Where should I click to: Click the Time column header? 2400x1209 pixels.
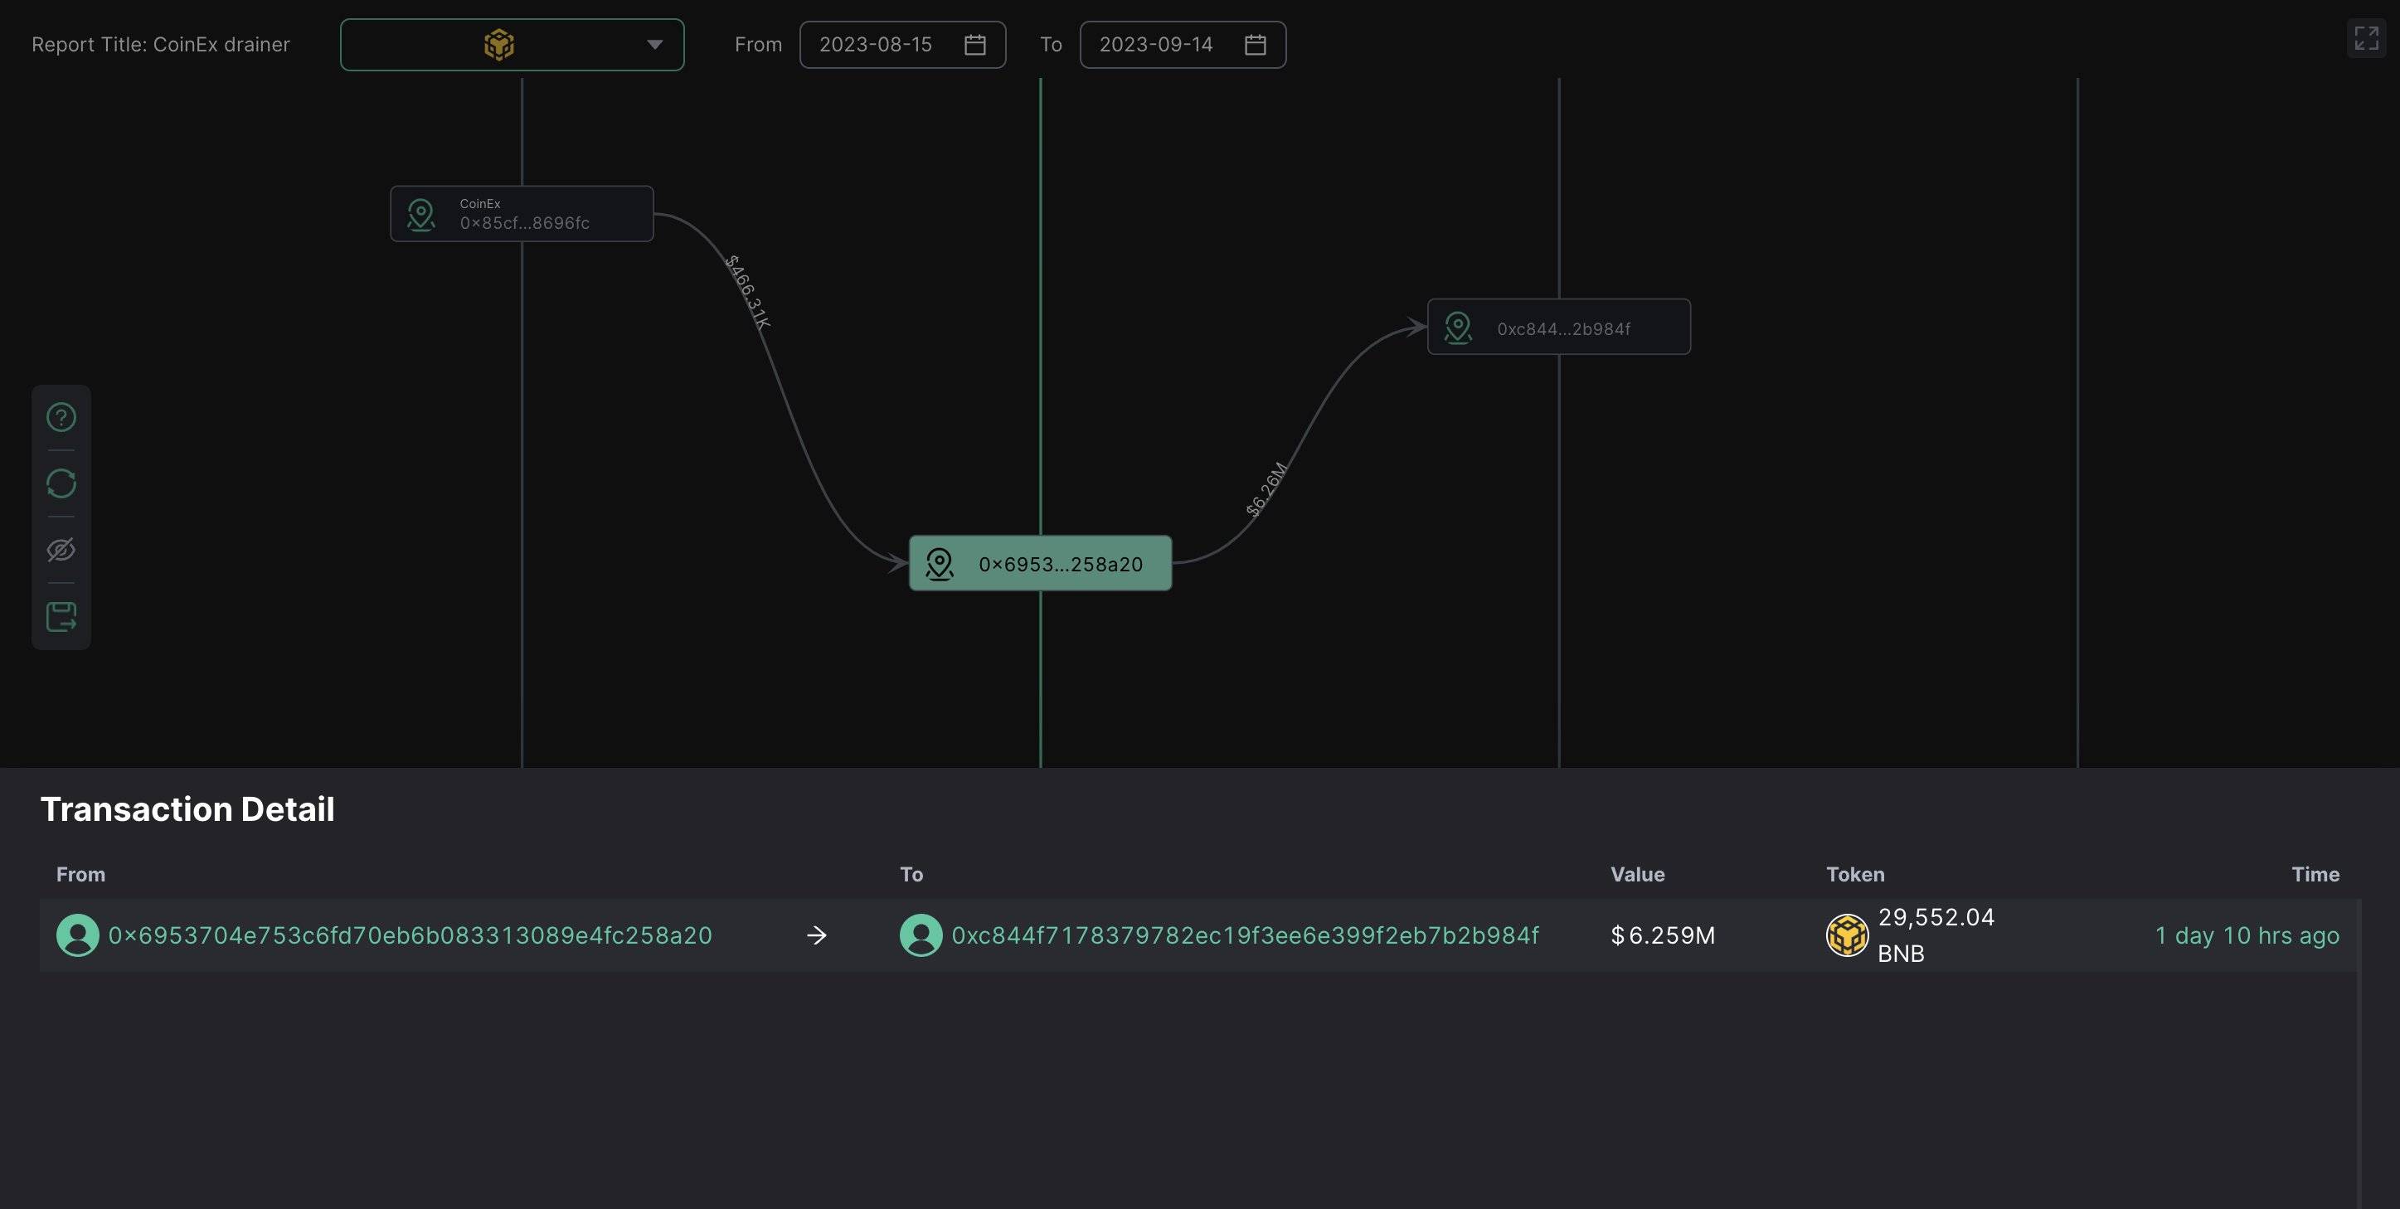click(x=2315, y=875)
